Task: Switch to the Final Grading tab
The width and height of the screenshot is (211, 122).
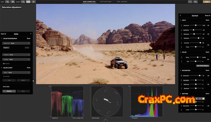Action: point(122,2)
